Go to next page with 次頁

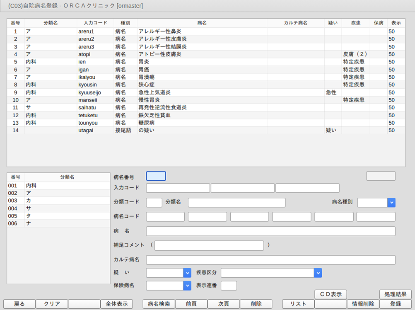tap(223, 304)
